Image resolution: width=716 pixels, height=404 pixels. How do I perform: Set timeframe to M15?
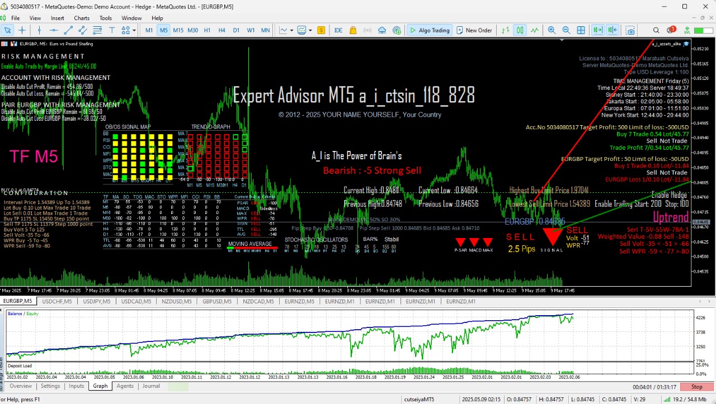coord(178,30)
